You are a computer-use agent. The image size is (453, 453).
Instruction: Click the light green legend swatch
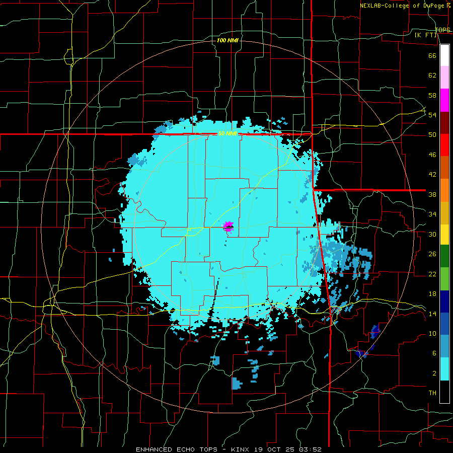pyautogui.click(x=444, y=279)
